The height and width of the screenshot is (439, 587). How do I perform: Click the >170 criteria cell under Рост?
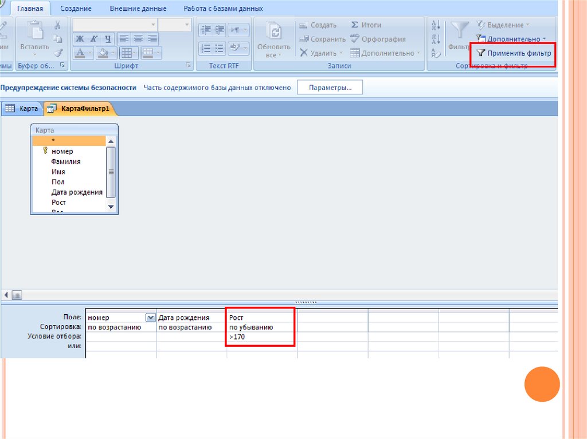click(261, 338)
